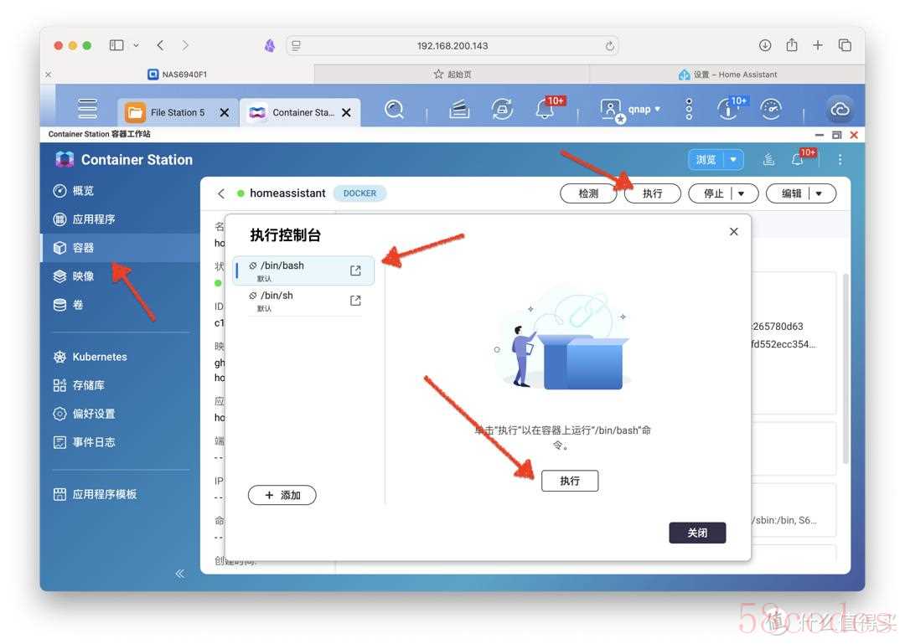Image resolution: width=905 pixels, height=644 pixels.
Task: Open /bin/bash in a new window
Action: 355,270
